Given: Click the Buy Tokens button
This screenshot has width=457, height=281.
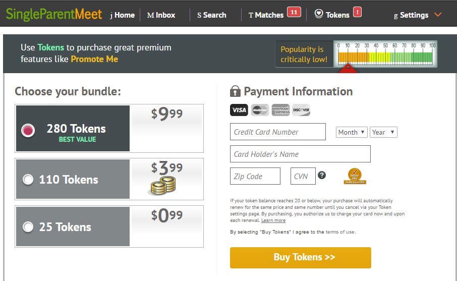Looking at the screenshot, I should pyautogui.click(x=301, y=258).
